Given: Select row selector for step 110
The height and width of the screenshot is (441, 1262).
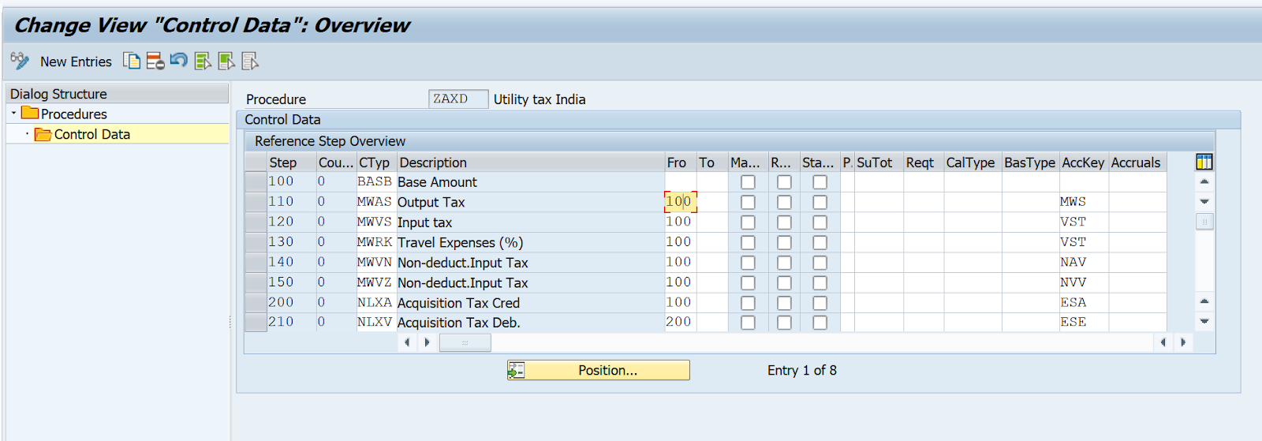Looking at the screenshot, I should 256,202.
